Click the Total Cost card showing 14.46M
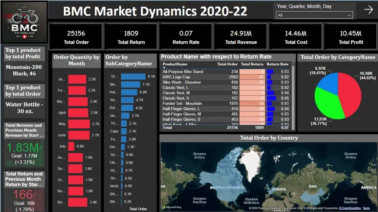This screenshot has height=212, width=378. click(x=296, y=37)
